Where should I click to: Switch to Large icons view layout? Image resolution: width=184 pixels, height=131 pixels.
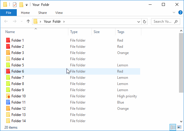tap(179, 127)
